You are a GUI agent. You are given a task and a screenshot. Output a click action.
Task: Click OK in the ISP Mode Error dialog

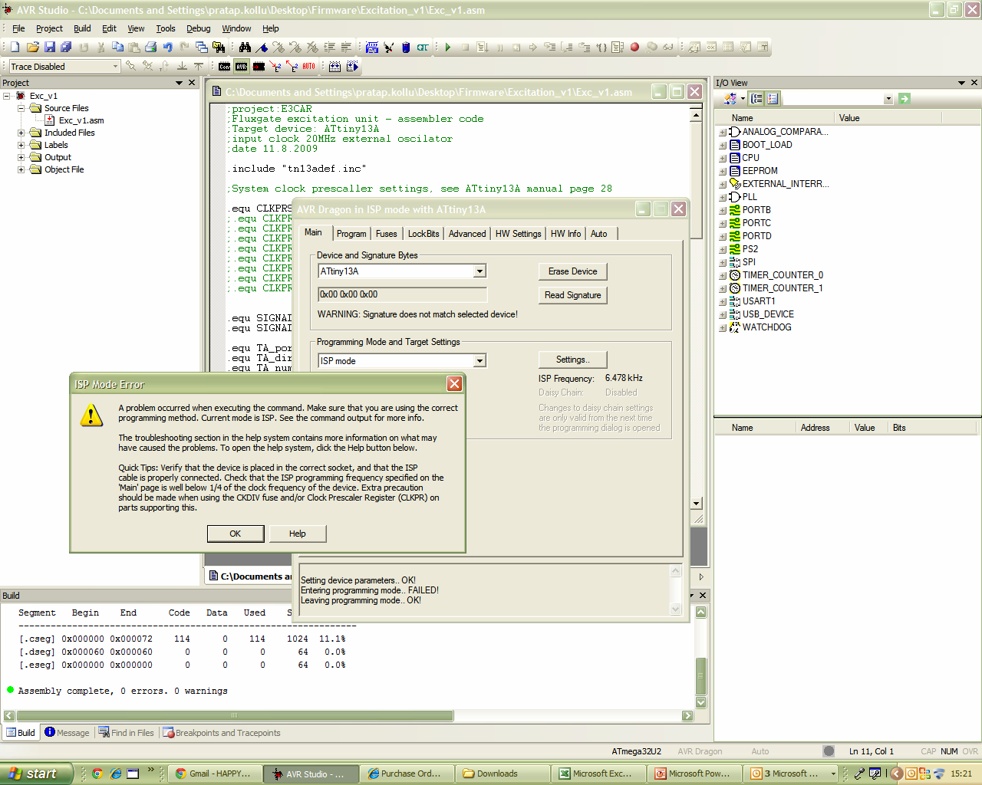[x=236, y=534]
